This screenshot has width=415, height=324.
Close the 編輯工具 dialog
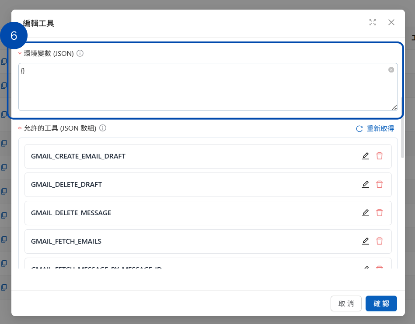coord(391,22)
